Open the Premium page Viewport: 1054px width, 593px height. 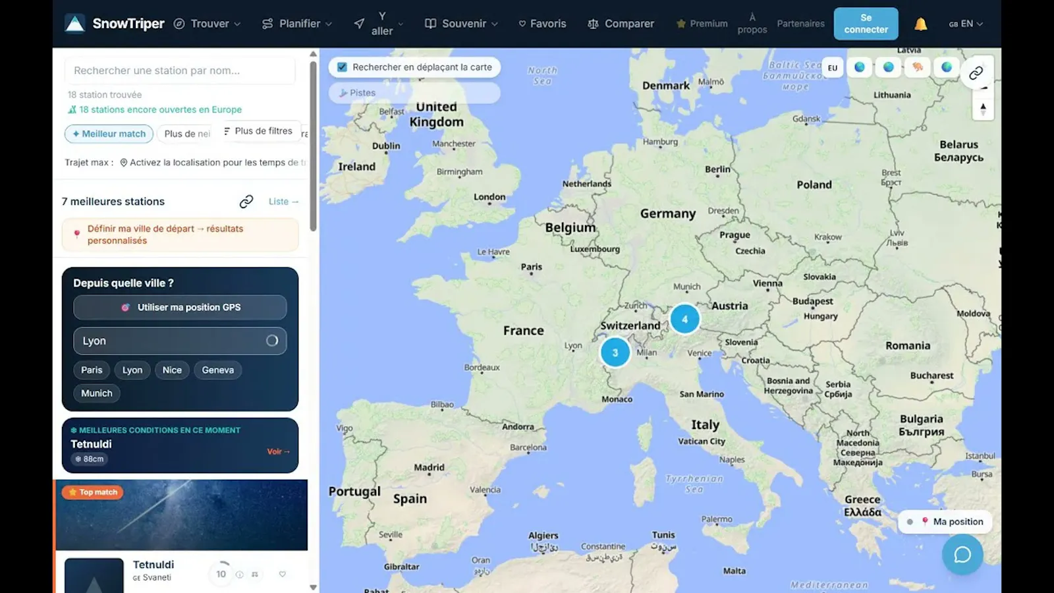702,24
